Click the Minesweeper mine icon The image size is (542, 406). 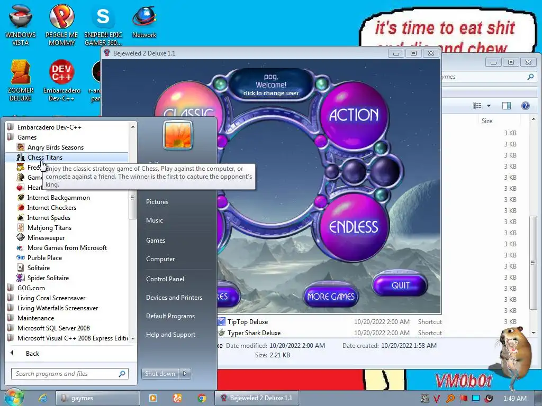21,237
